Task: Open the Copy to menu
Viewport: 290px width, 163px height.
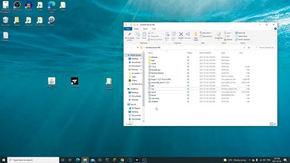Action: point(174,36)
